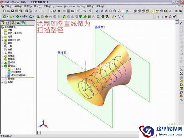The height and width of the screenshot is (138, 184).
Task: Open the Features toolbar dropdown arrow
Action: (x=7, y=17)
